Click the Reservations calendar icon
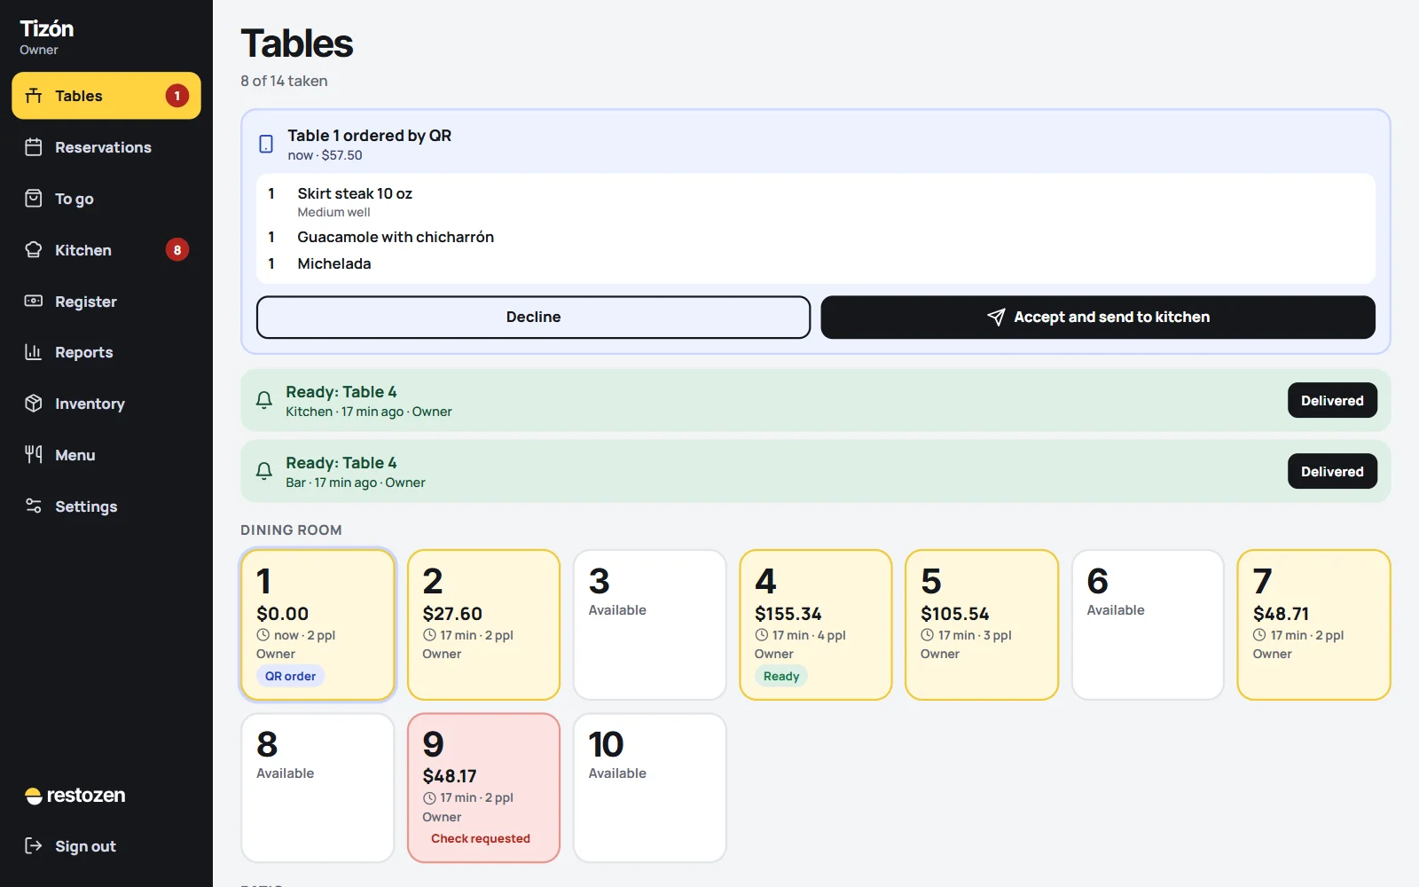Viewport: 1419px width, 887px height. click(34, 147)
